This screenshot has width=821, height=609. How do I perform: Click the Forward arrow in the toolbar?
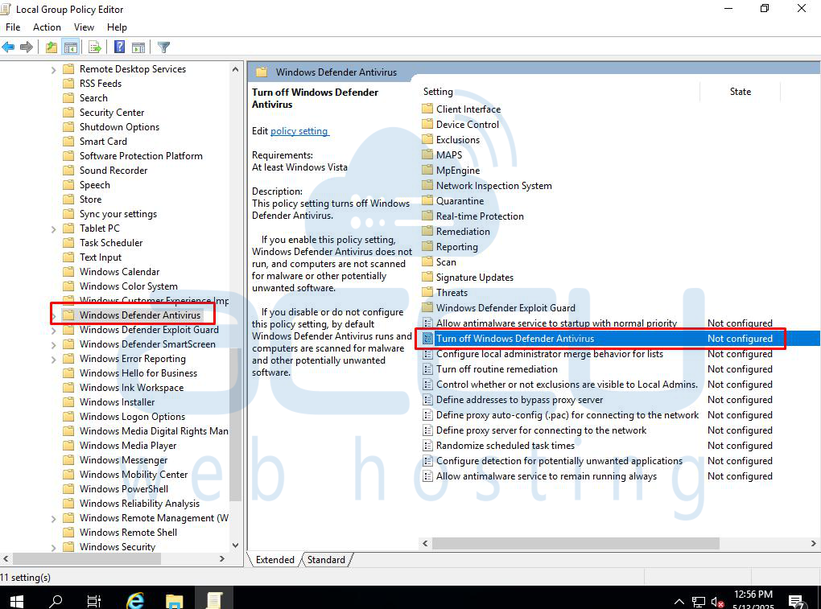pyautogui.click(x=27, y=47)
